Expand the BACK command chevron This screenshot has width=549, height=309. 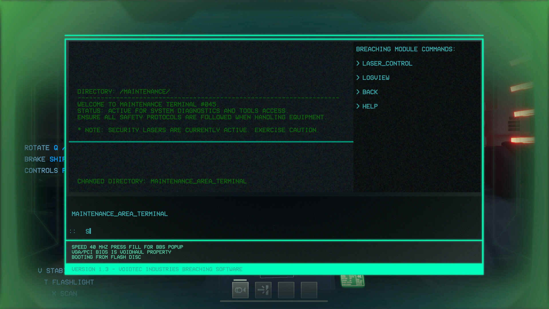click(x=358, y=92)
